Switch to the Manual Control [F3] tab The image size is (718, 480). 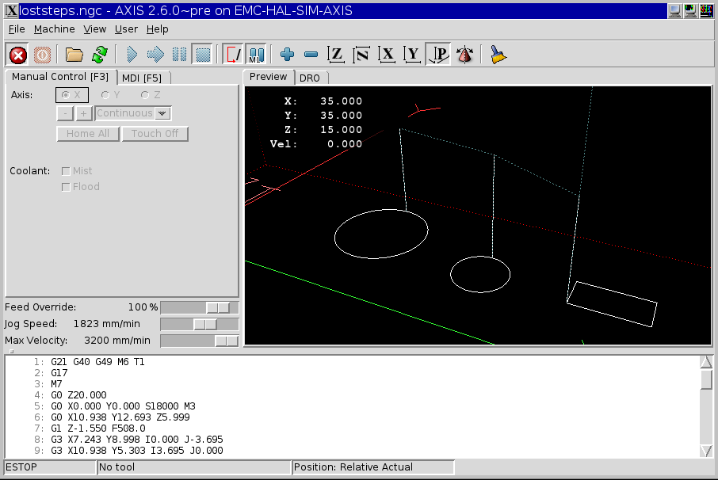coord(60,77)
